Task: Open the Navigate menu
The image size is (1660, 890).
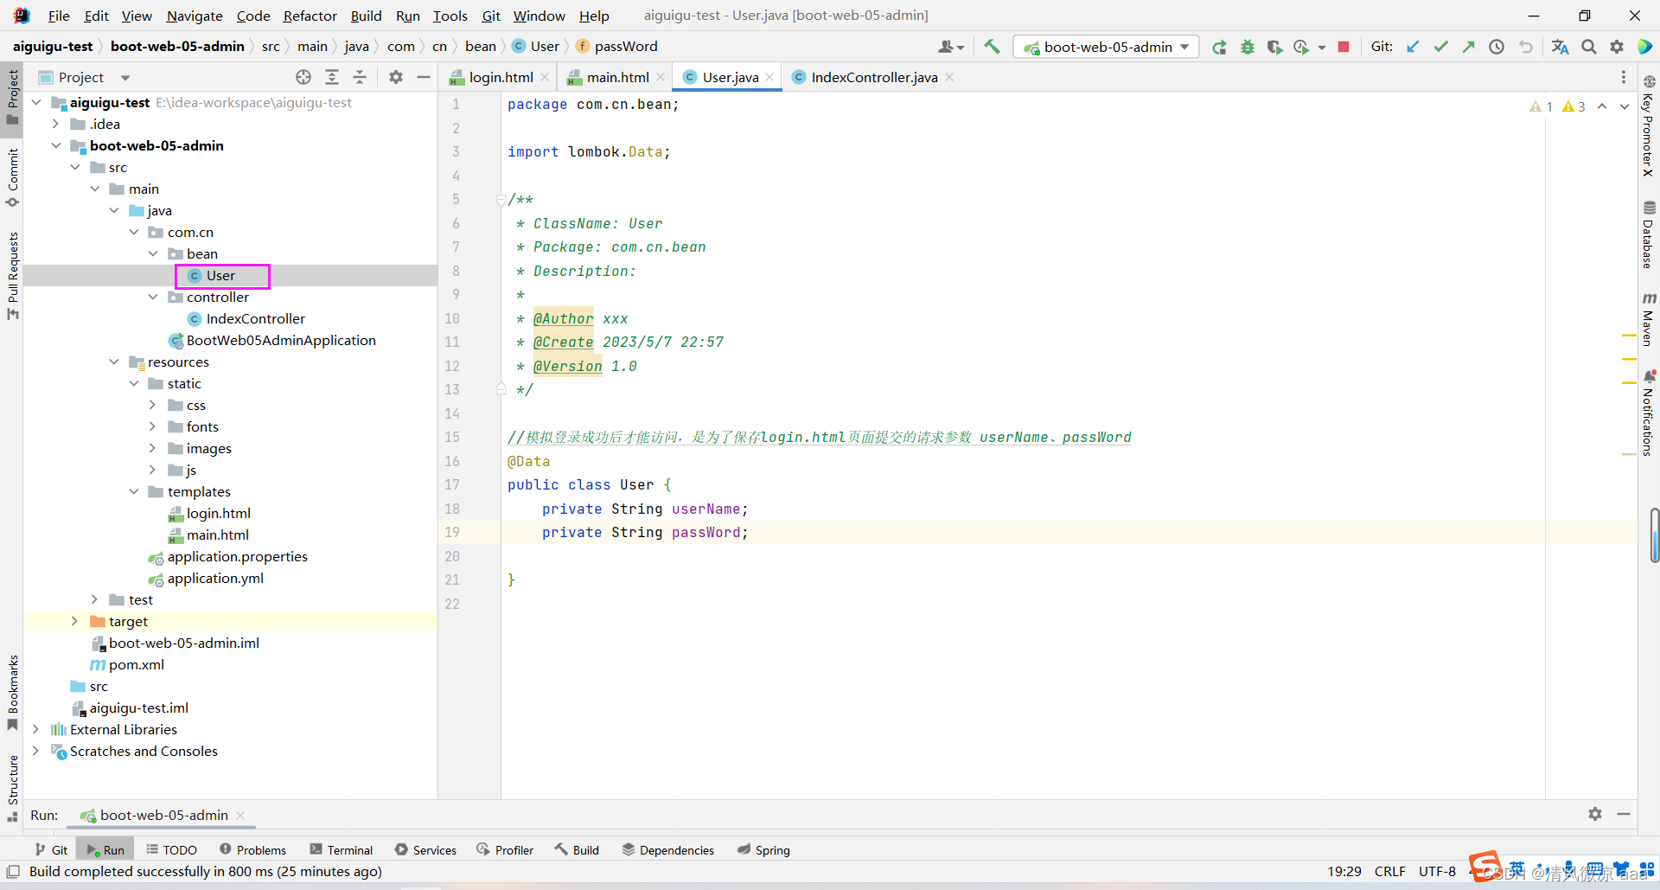Action: pyautogui.click(x=195, y=16)
